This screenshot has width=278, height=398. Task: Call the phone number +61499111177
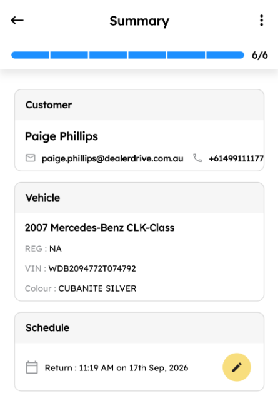(236, 159)
